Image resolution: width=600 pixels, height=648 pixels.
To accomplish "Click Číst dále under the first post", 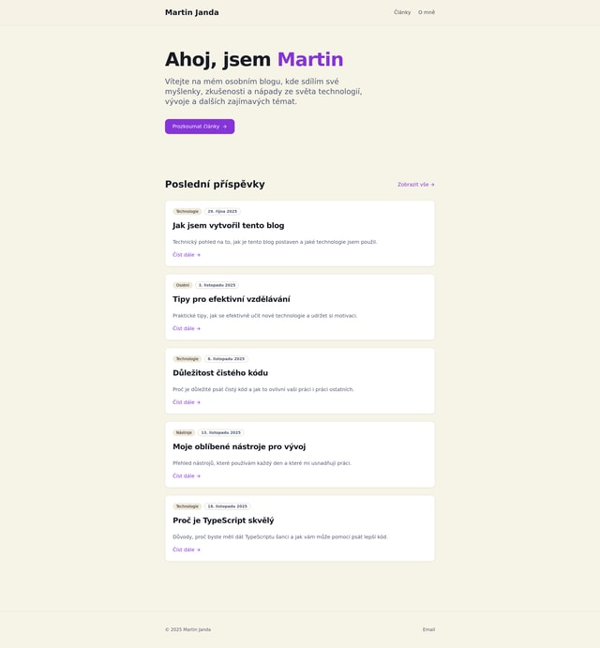I will coord(186,255).
